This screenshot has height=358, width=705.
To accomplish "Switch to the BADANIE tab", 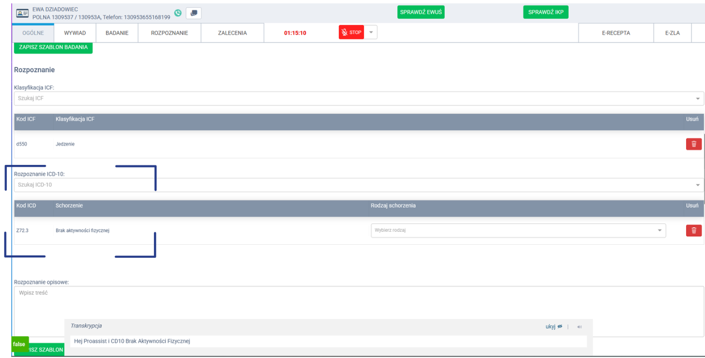I will click(117, 33).
